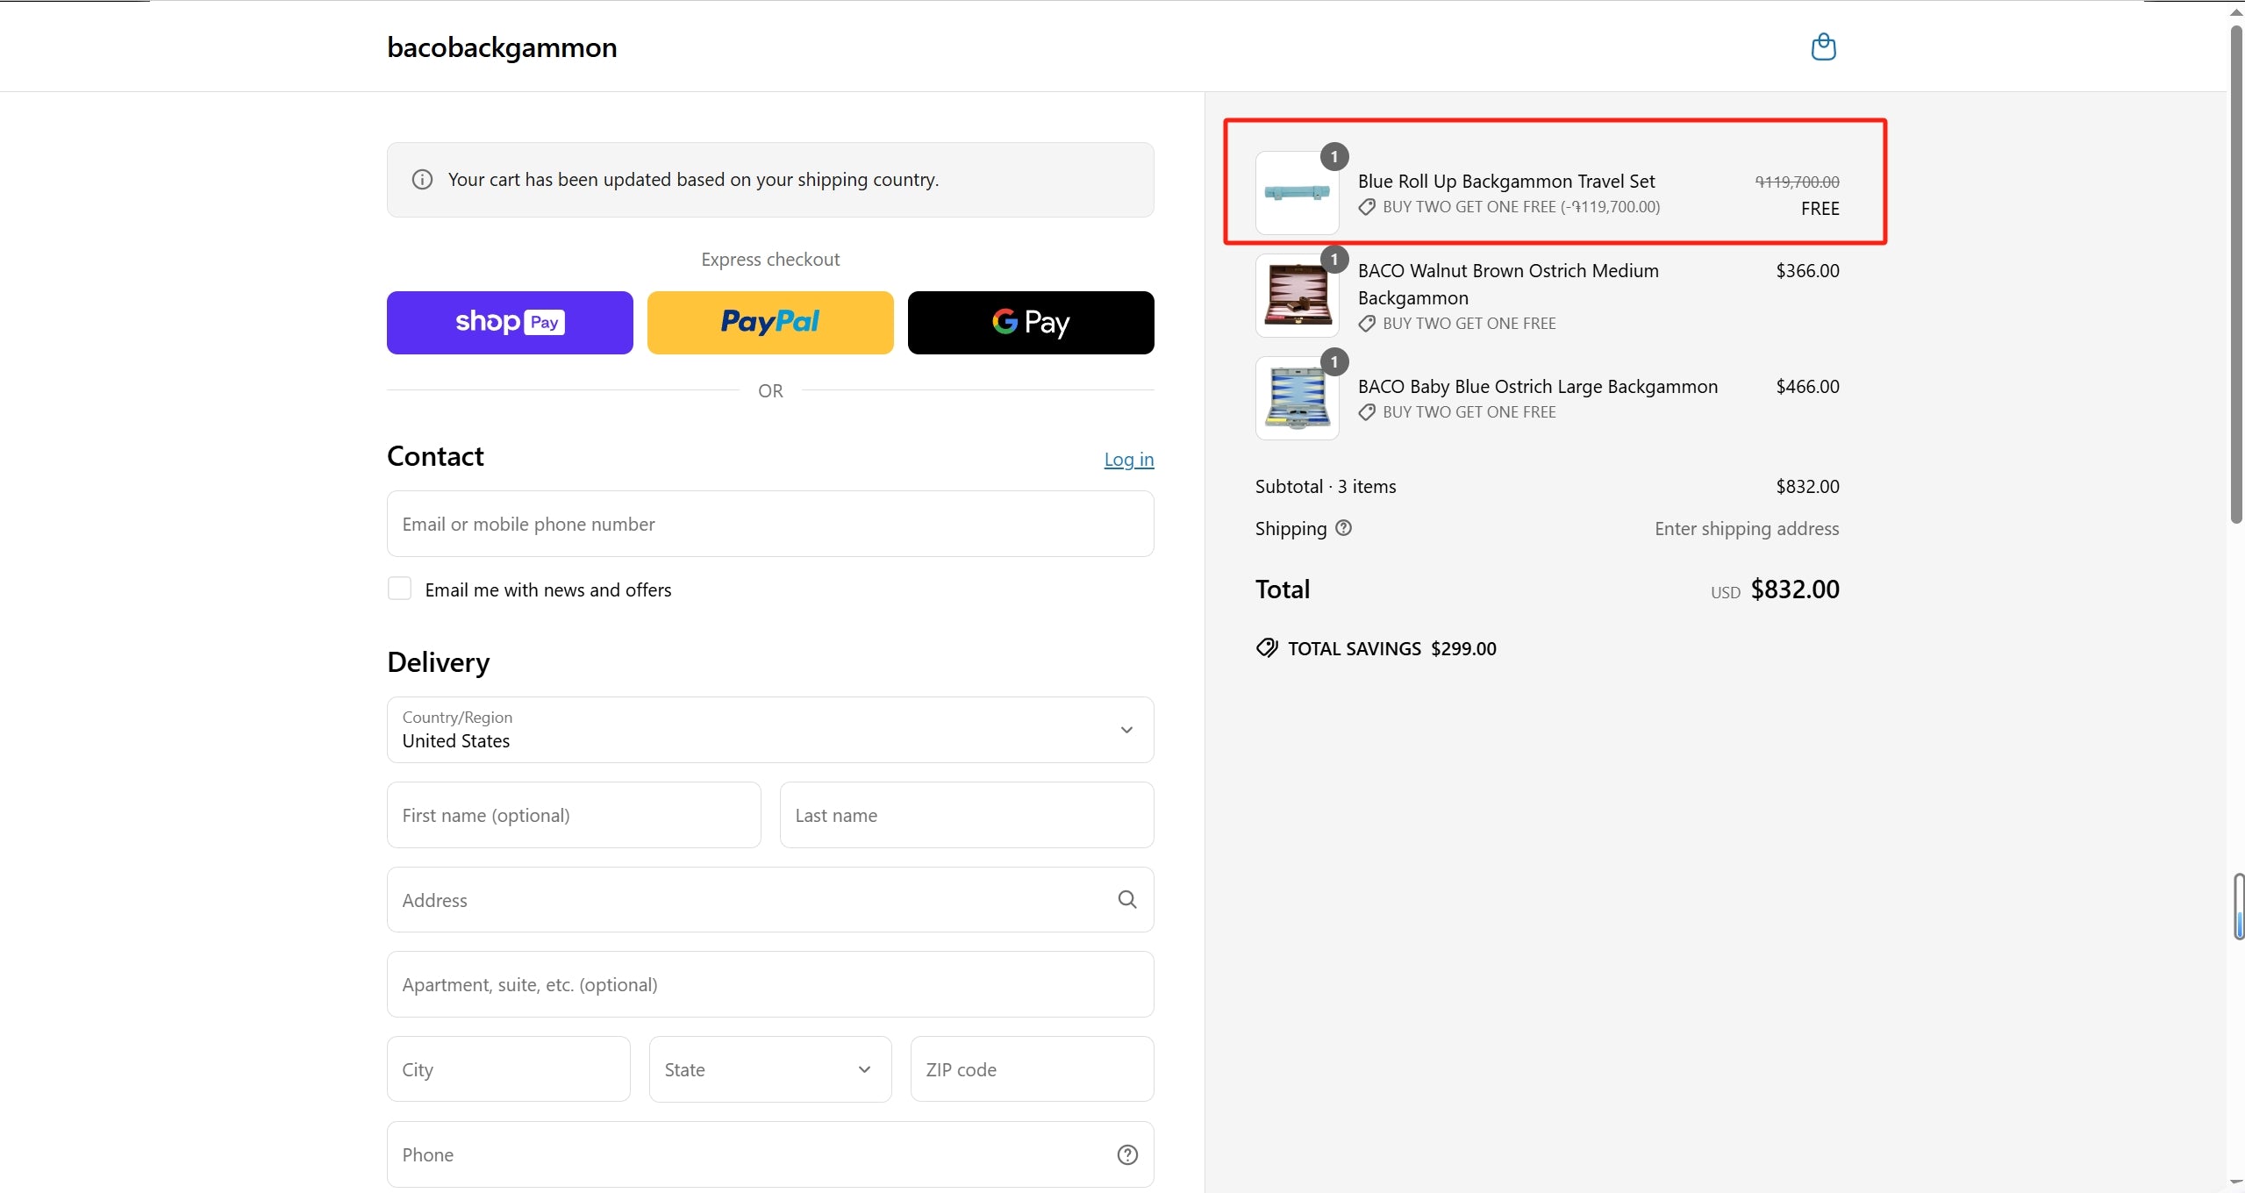
Task: Focus the Address field
Action: tap(770, 900)
